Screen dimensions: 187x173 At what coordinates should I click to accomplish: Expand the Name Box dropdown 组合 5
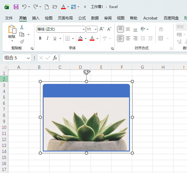[x=28, y=58]
